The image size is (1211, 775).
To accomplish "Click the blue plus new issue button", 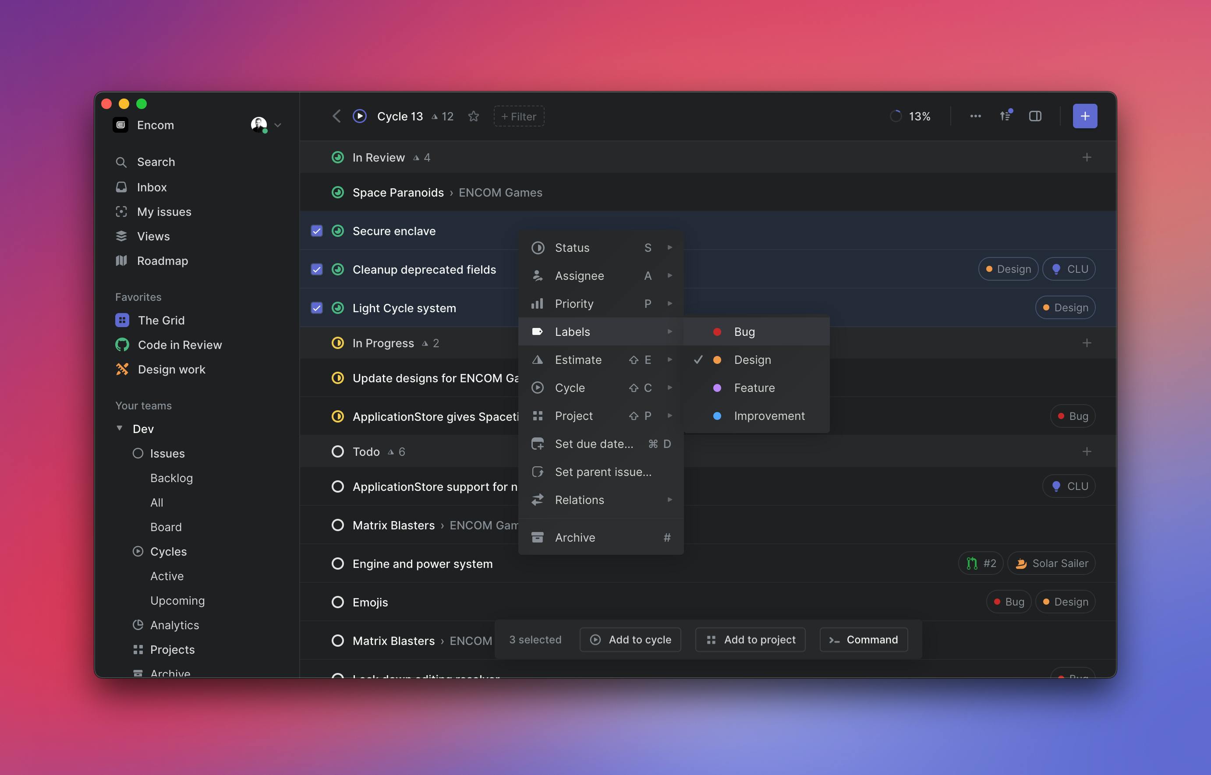I will [x=1085, y=116].
